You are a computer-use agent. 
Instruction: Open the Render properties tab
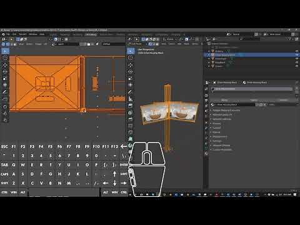[x=206, y=96]
